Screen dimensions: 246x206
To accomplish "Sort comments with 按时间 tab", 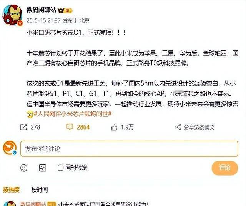I will [x=40, y=189].
